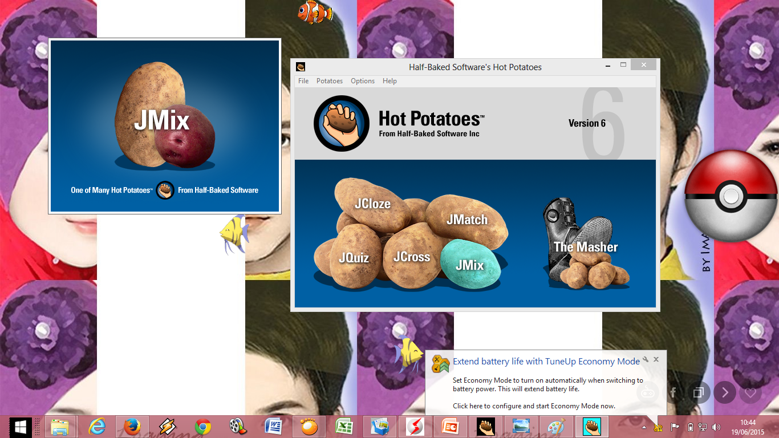Open Firefox from the taskbar

point(132,427)
